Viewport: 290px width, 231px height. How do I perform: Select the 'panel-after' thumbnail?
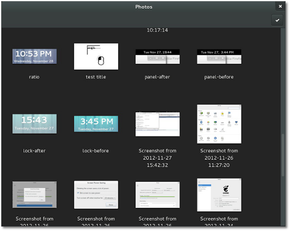click(x=157, y=57)
